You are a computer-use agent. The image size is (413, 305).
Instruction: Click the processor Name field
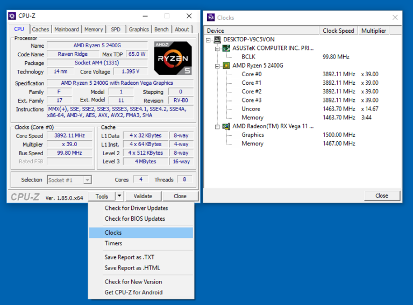point(97,46)
